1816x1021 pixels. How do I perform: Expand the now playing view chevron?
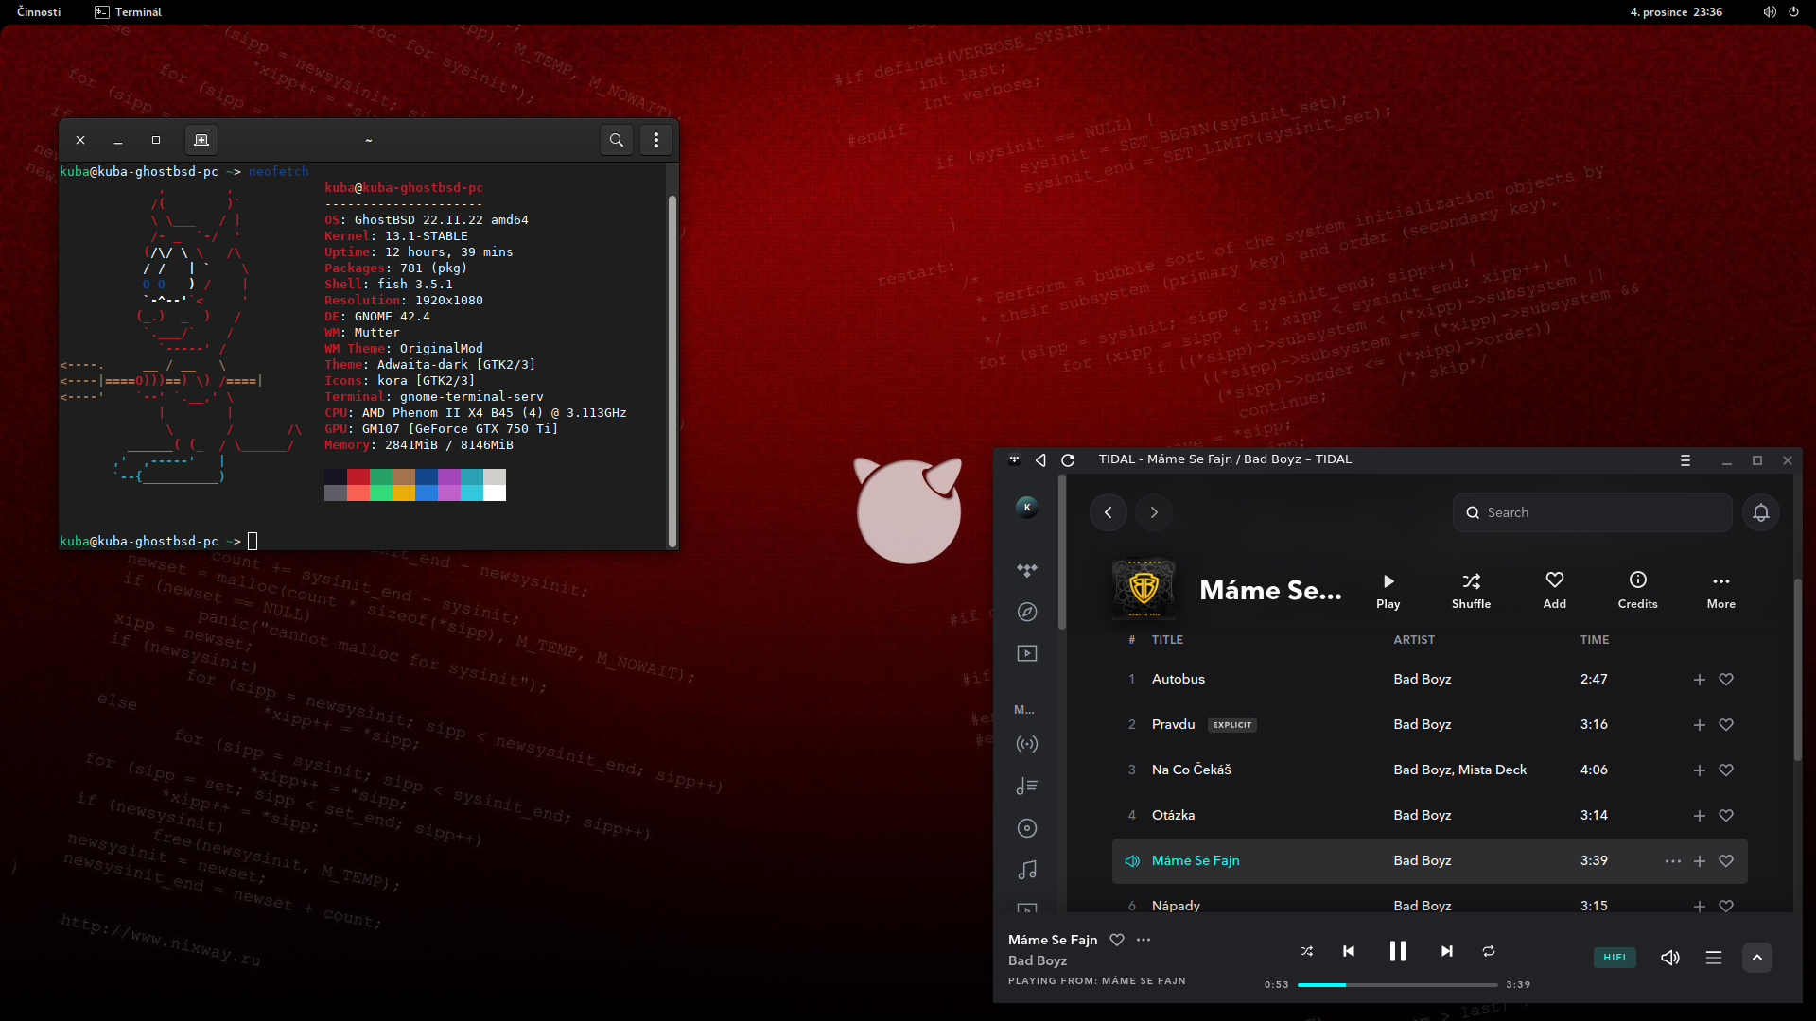pos(1757,958)
